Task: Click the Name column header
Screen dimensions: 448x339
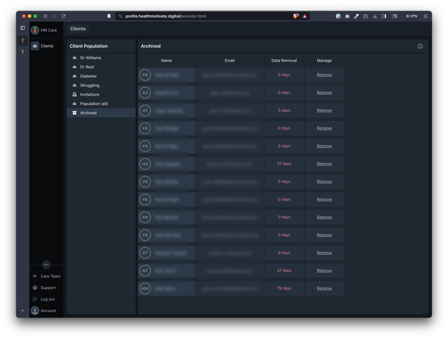Action: tap(167, 61)
